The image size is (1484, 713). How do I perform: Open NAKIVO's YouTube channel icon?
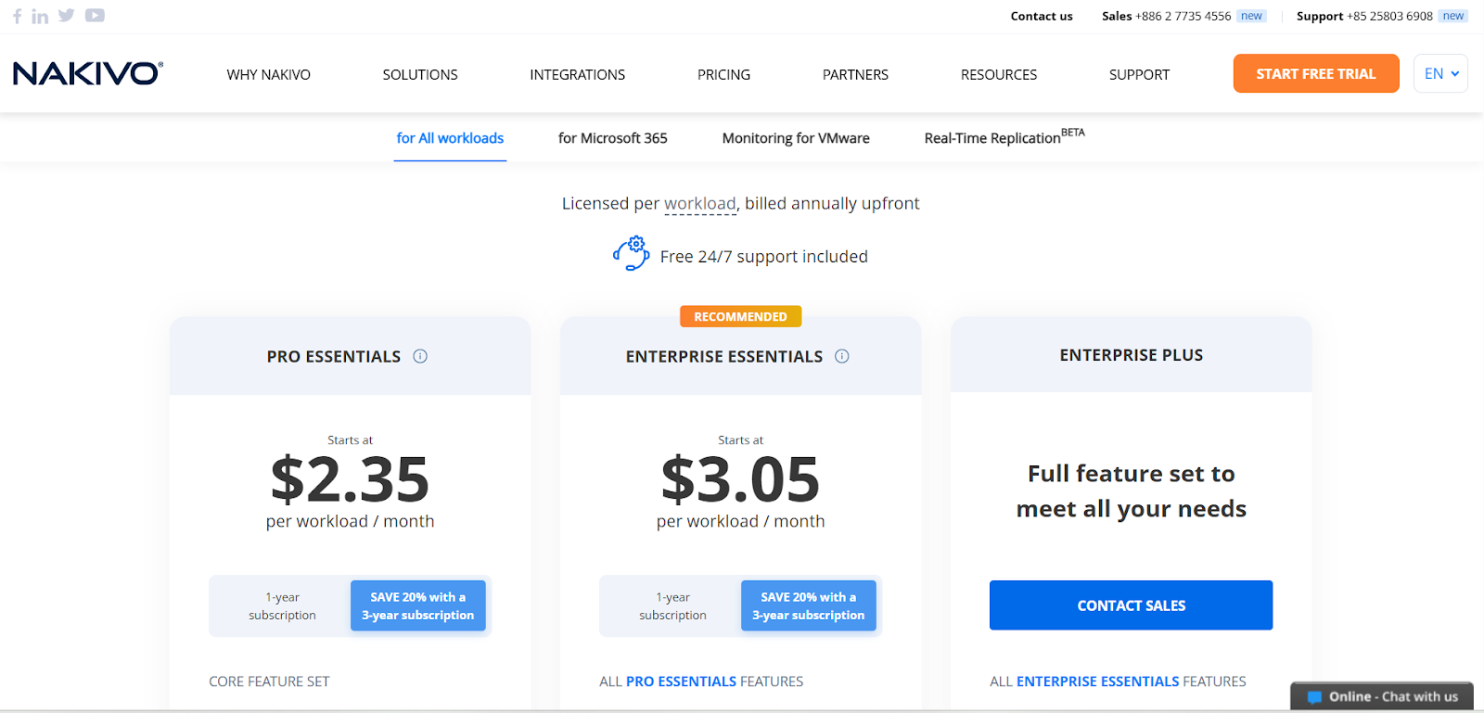coord(95,16)
